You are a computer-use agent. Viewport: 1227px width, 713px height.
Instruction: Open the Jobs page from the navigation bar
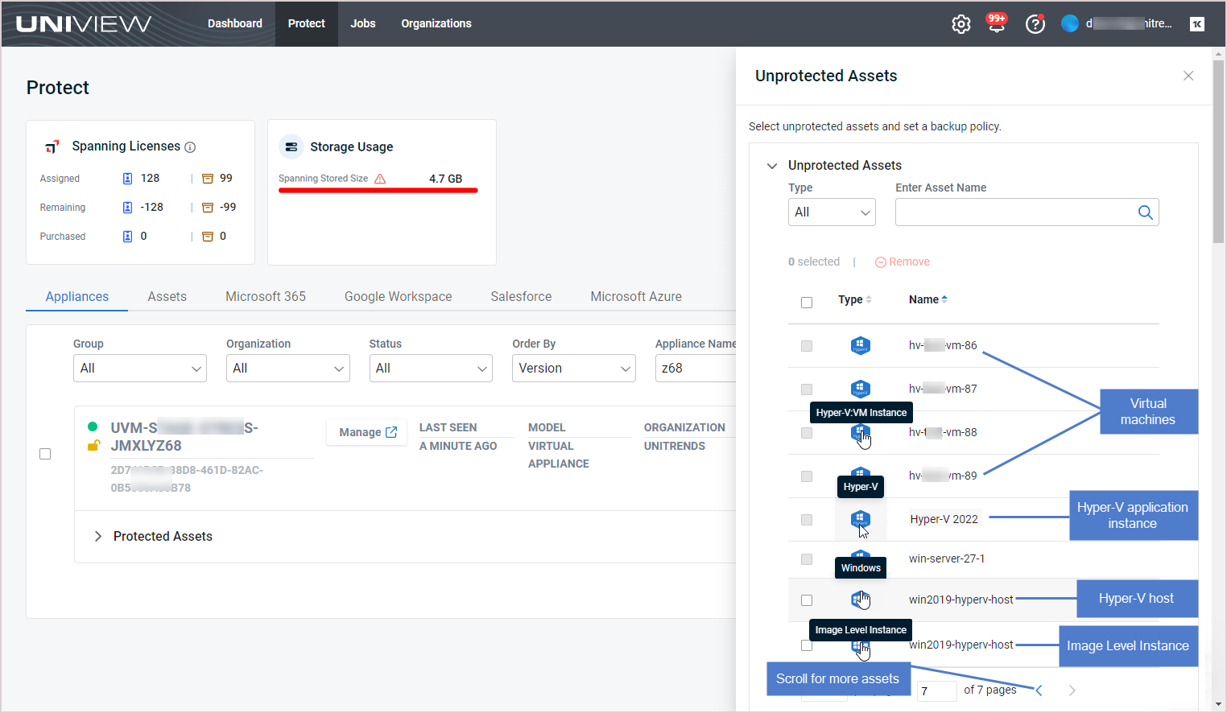362,23
